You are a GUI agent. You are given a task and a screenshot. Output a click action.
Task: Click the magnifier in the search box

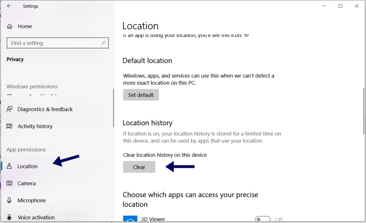(x=104, y=42)
